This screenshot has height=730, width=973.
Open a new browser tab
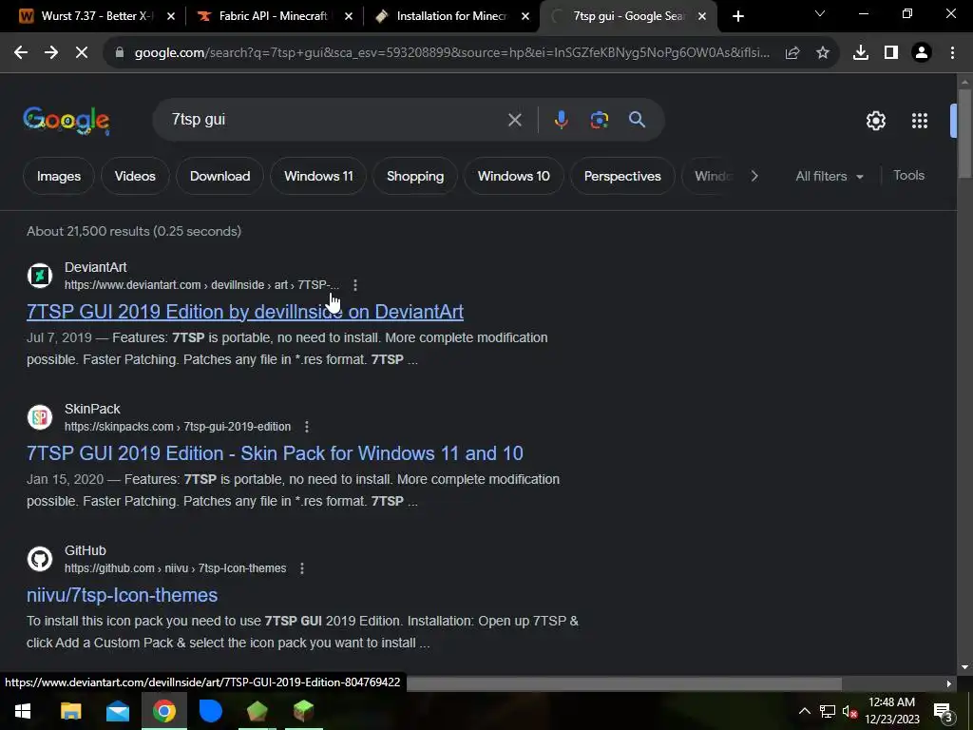[737, 16]
